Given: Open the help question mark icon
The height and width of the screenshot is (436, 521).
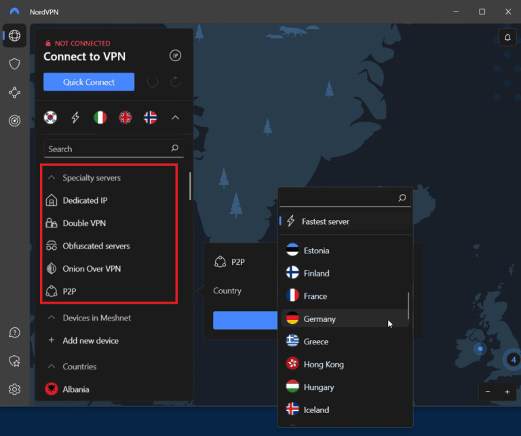Looking at the screenshot, I should click(14, 333).
